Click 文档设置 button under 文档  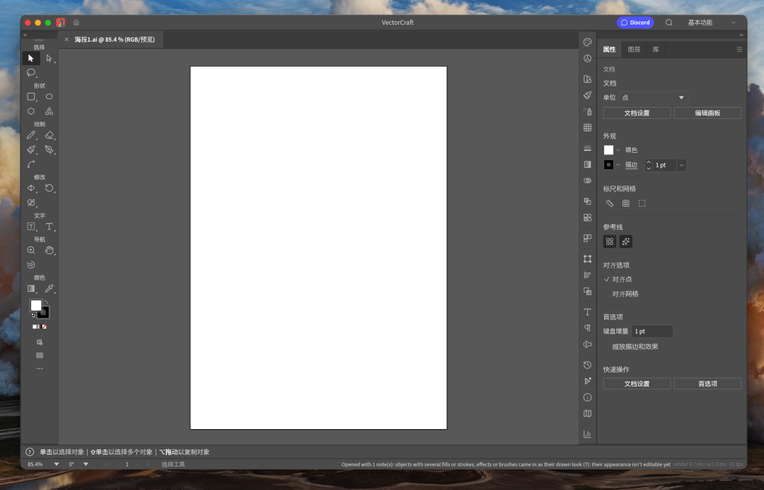637,113
